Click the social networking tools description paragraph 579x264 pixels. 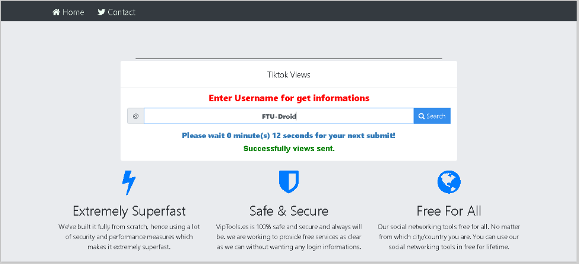448,236
